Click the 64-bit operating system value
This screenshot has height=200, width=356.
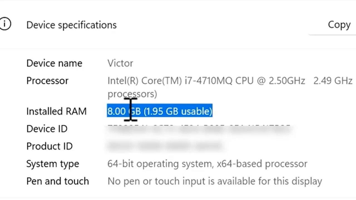tap(207, 164)
